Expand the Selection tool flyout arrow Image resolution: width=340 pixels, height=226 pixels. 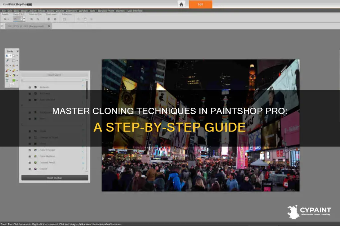pyautogui.click(x=17, y=61)
